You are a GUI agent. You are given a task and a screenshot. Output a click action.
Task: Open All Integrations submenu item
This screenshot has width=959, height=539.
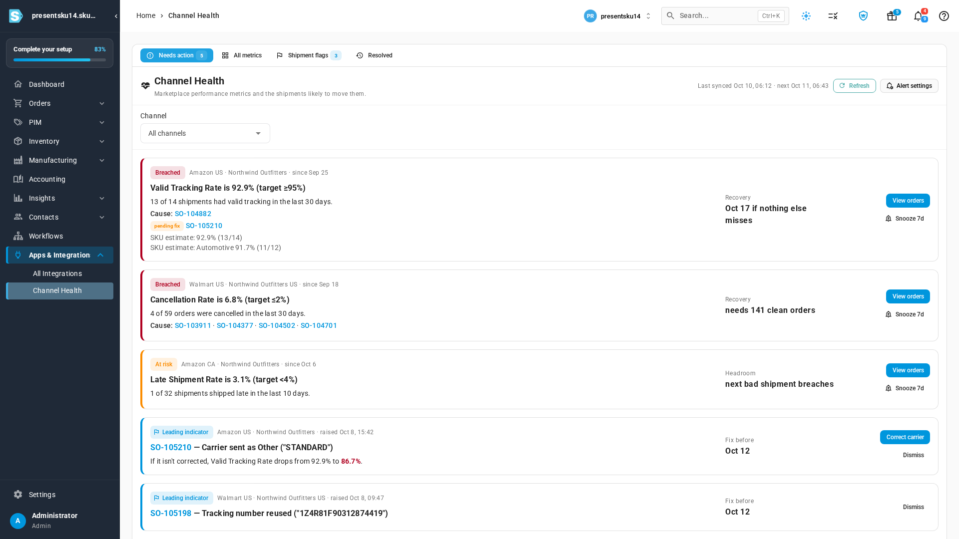59,273
